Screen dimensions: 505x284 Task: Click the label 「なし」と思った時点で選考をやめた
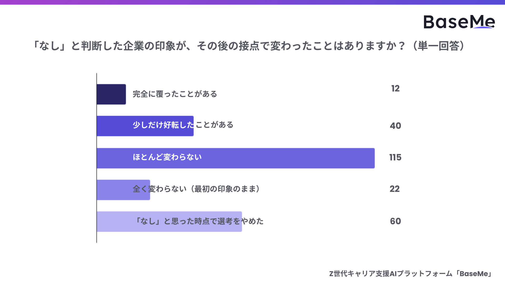[199, 221]
